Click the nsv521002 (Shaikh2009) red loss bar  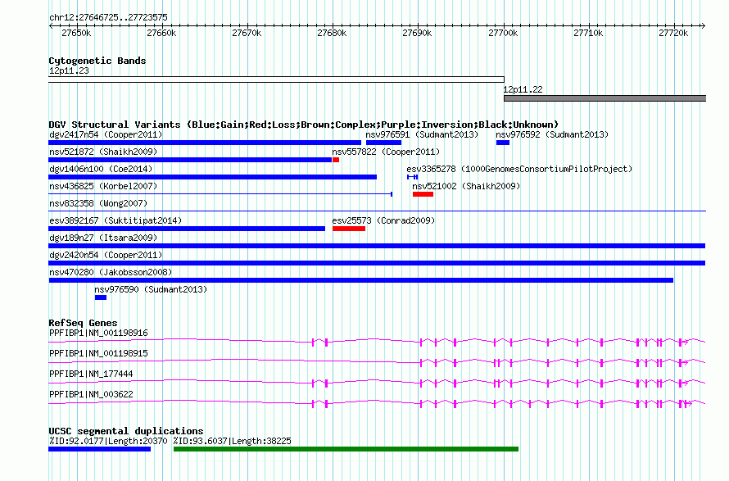point(423,194)
